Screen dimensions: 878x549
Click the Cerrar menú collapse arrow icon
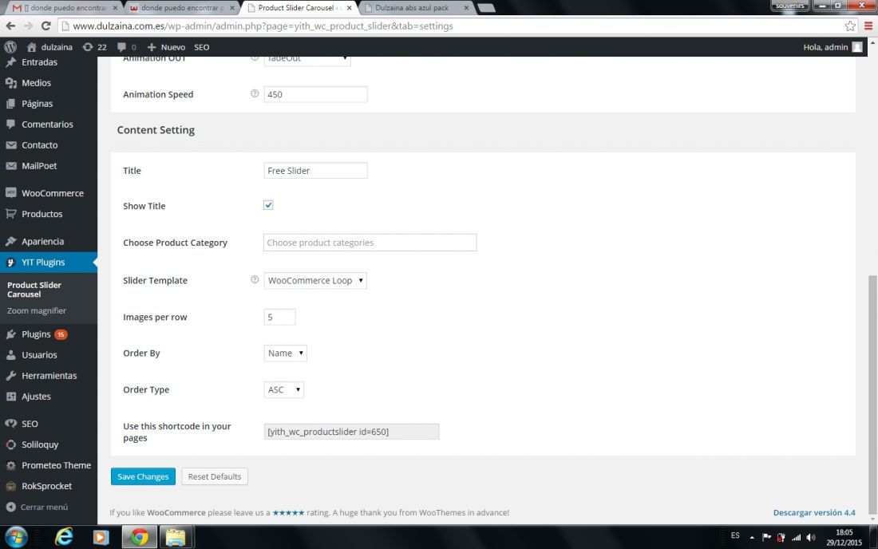point(10,507)
